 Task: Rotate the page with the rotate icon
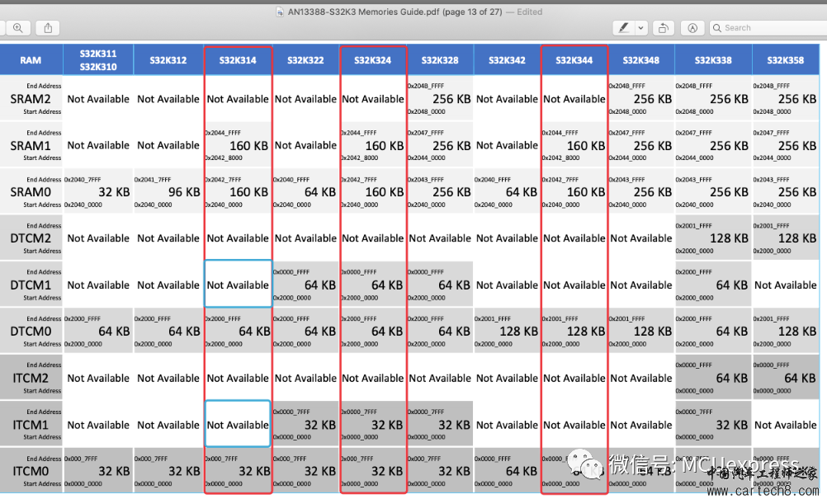tap(664, 28)
